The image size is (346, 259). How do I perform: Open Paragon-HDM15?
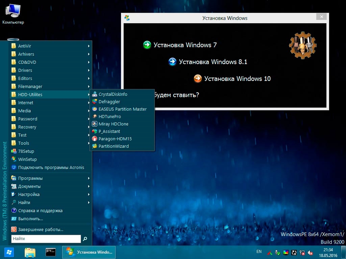coord(122,139)
